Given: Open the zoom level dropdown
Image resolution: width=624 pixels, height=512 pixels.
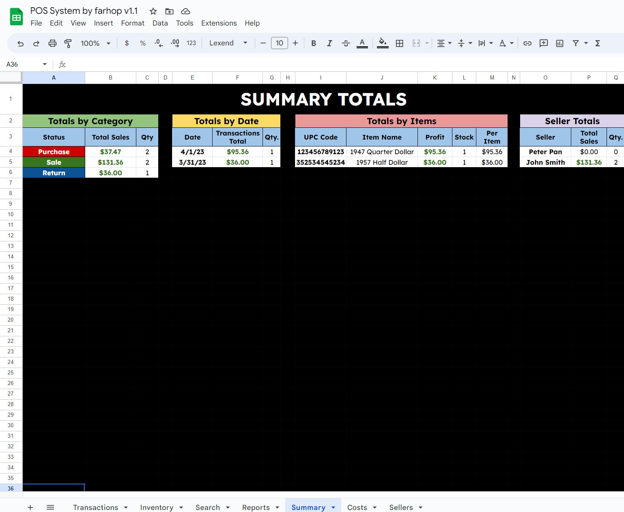Looking at the screenshot, I should click(x=95, y=43).
